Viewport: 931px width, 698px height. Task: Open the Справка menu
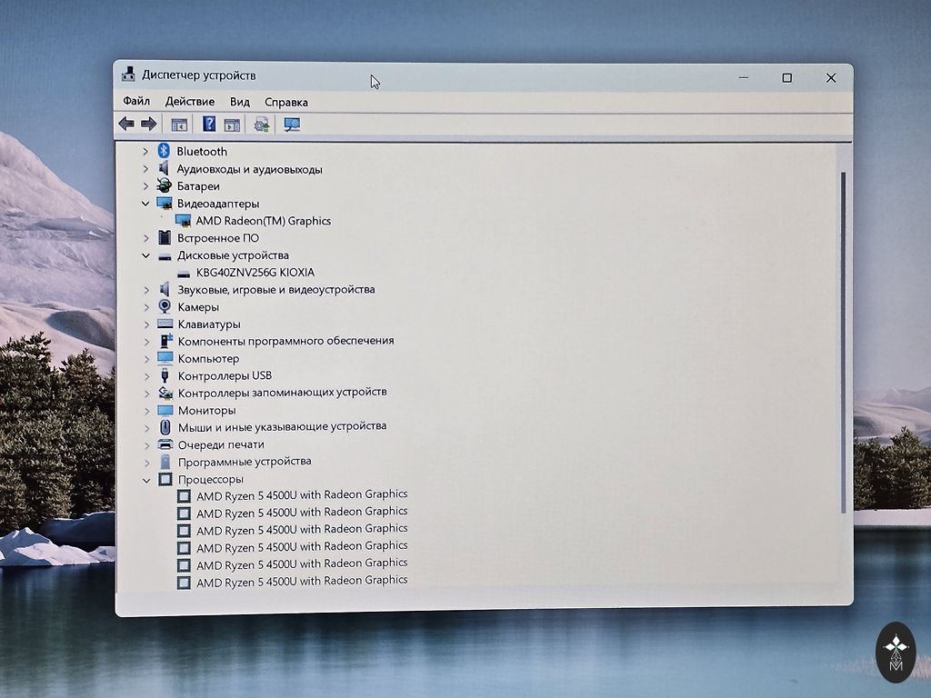[x=286, y=102]
